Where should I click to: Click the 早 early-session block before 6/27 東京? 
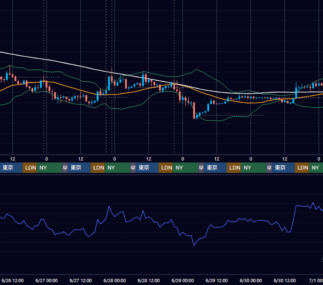(x=65, y=168)
